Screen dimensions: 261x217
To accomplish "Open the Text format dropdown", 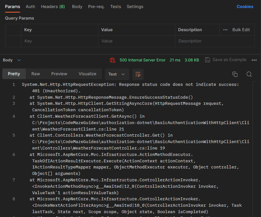I will (117, 74).
